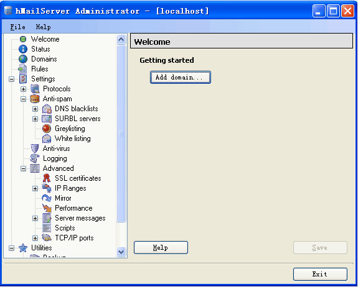Maximize the hMailServer Administrator window

333,11
